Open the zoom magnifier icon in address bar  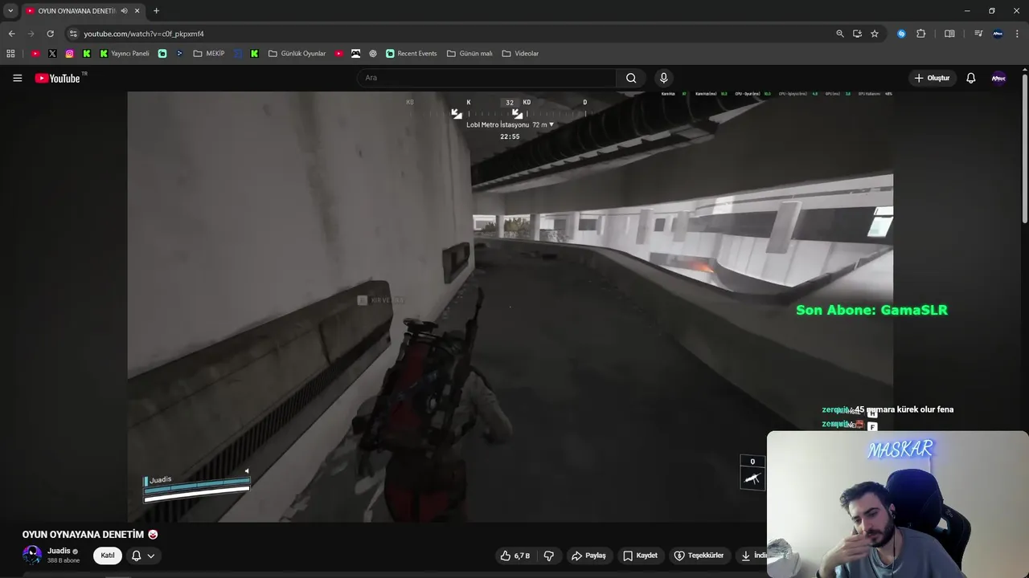[840, 34]
